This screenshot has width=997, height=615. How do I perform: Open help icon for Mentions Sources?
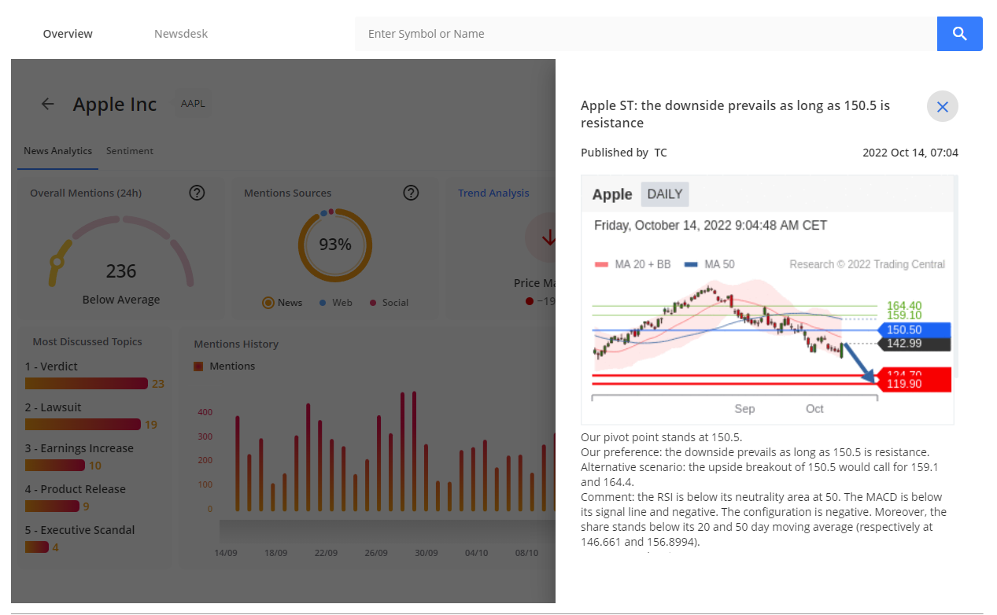coord(412,193)
